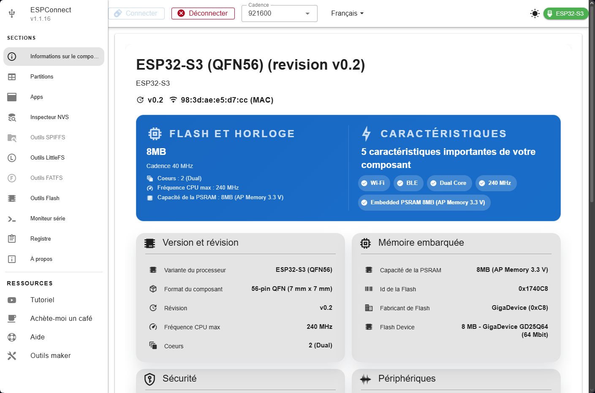Image resolution: width=595 pixels, height=393 pixels.
Task: Click the Mémoire embarquée chip icon
Action: click(365, 243)
